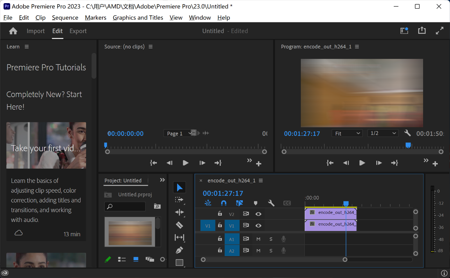The image size is (450, 278).
Task: Open the Sequence menu
Action: point(65,17)
